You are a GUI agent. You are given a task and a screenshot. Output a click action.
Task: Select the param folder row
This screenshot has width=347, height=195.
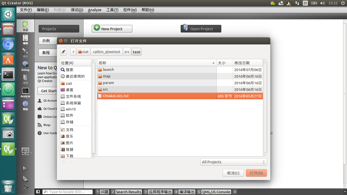(180, 83)
